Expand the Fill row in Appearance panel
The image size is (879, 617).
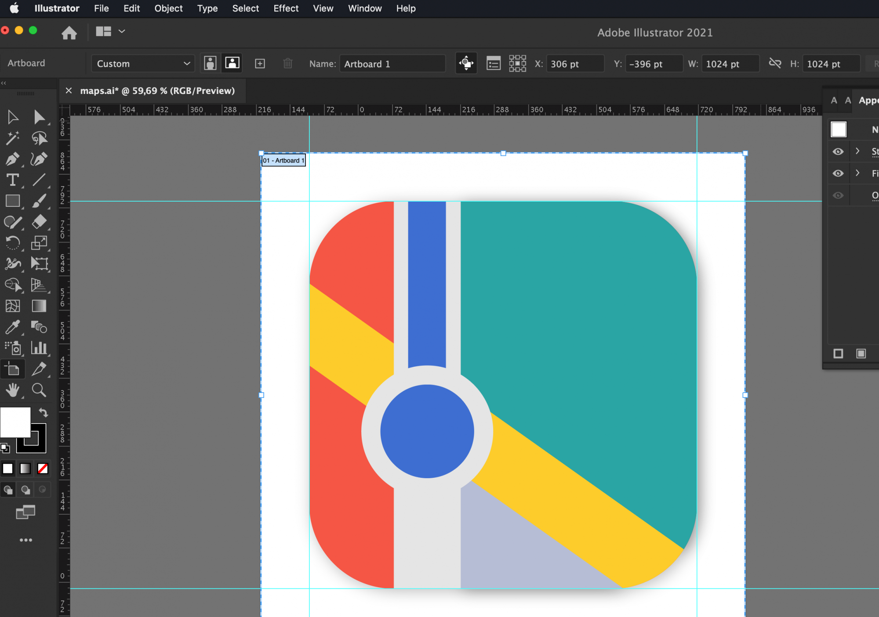[x=857, y=173]
